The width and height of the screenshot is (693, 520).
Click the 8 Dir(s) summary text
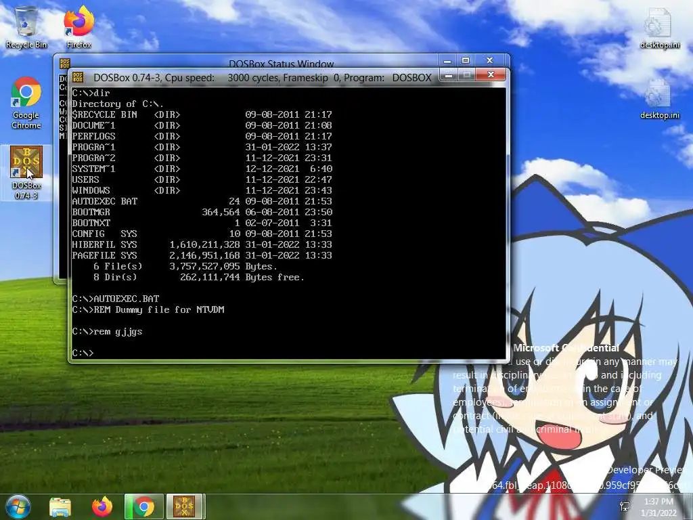click(115, 277)
